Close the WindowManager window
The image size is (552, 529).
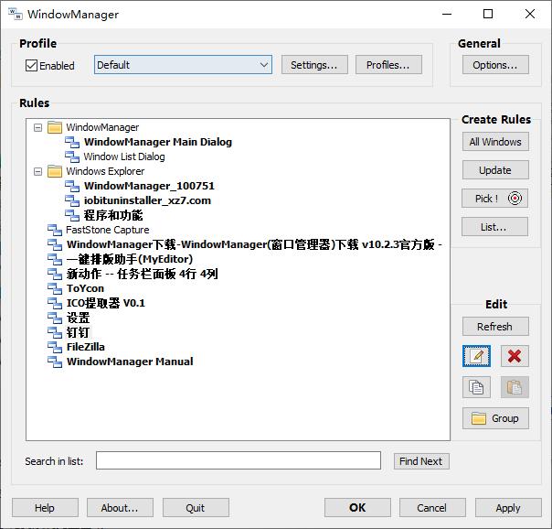coord(530,14)
